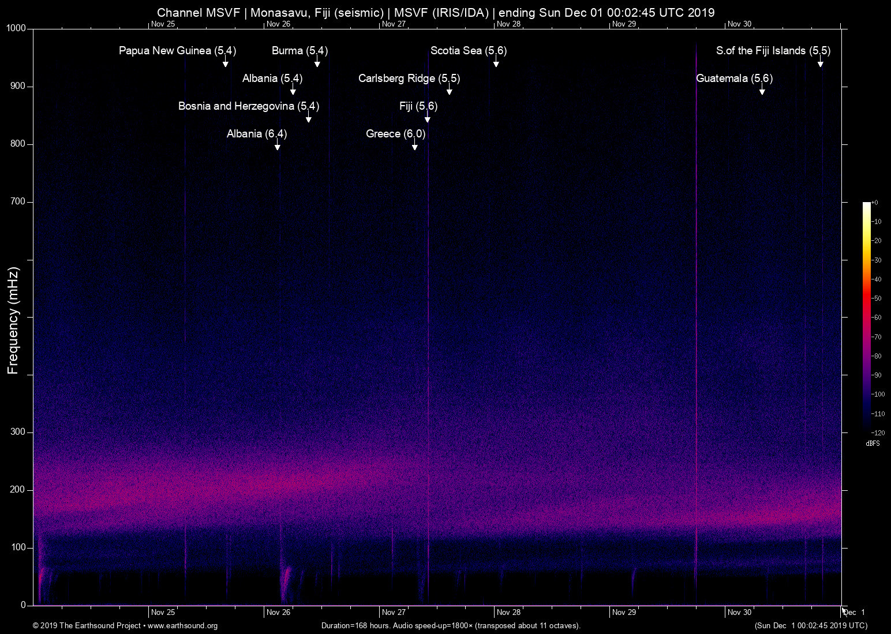This screenshot has height=634, width=891.
Task: Click the Greece (6.0) earthquake label
Action: coord(396,134)
